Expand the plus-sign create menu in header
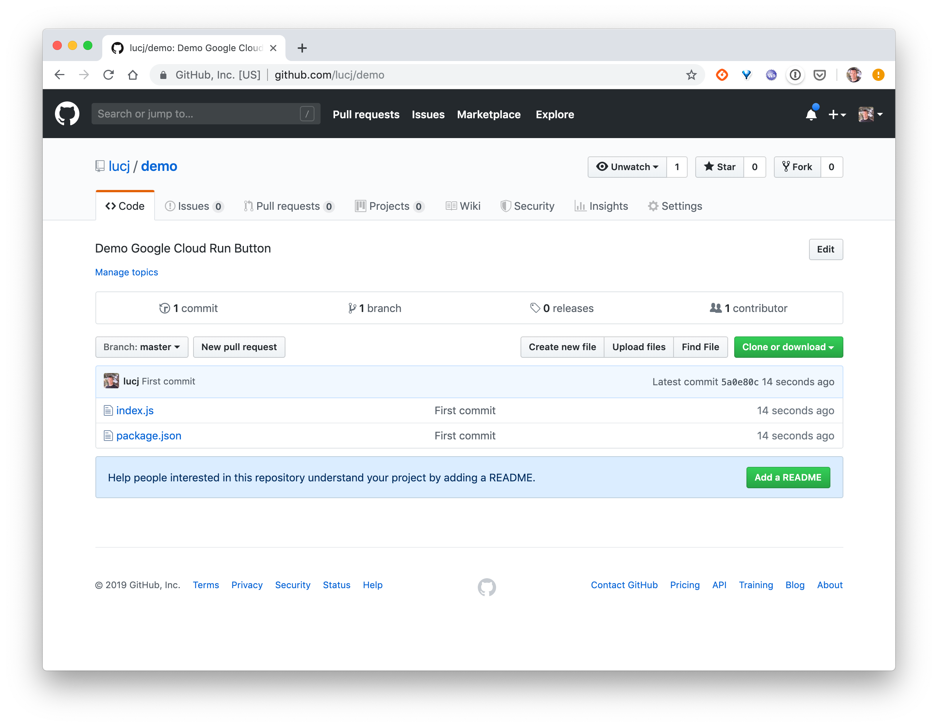 click(836, 114)
